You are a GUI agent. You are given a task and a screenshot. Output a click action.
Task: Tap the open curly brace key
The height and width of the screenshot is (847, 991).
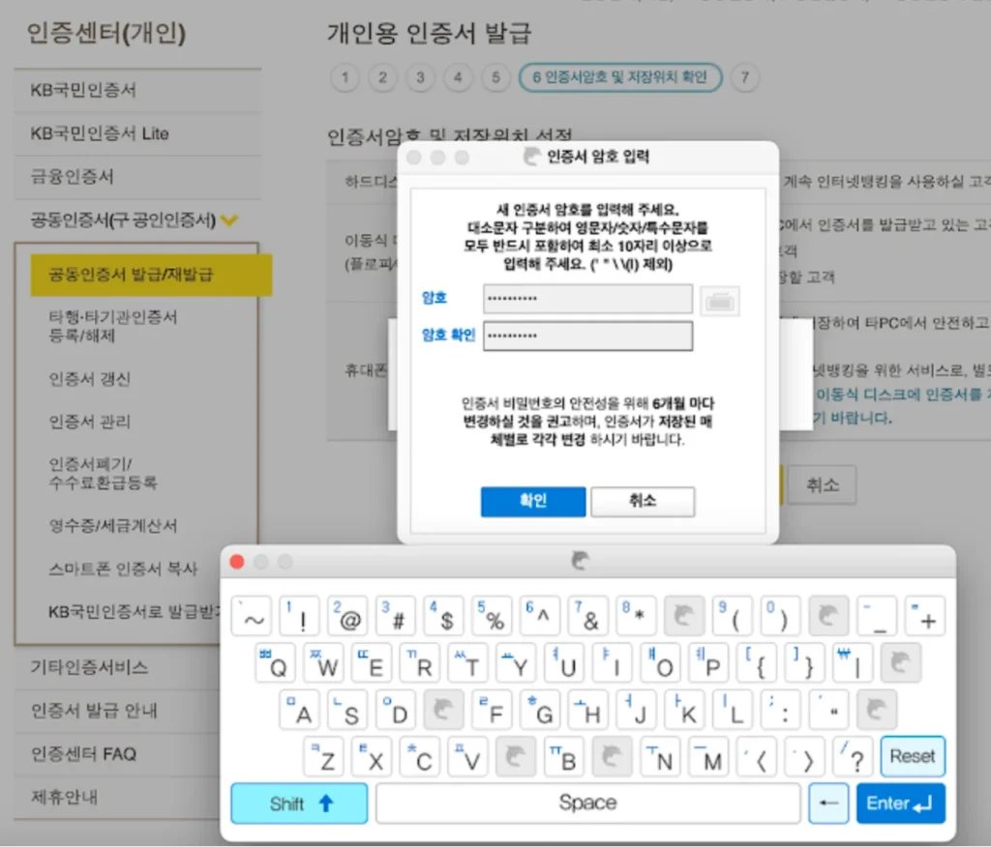(757, 663)
